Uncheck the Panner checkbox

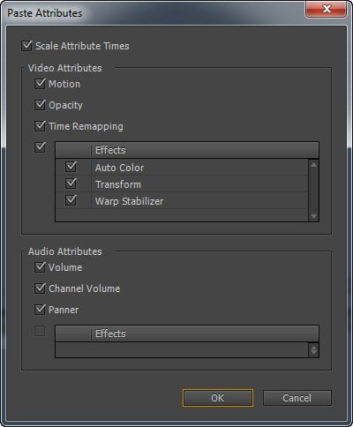coord(40,310)
